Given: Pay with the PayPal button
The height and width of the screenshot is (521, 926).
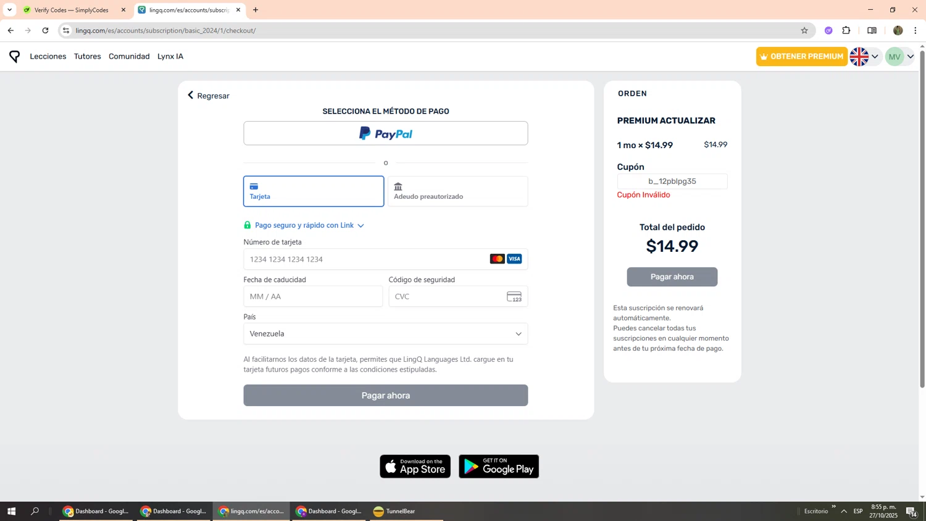Looking at the screenshot, I should click(x=386, y=133).
